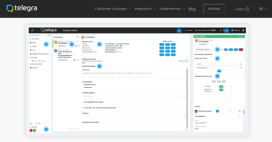The height and width of the screenshot is (142, 272).
Task: Click the microphone button in call controls
Action: click(231, 50)
